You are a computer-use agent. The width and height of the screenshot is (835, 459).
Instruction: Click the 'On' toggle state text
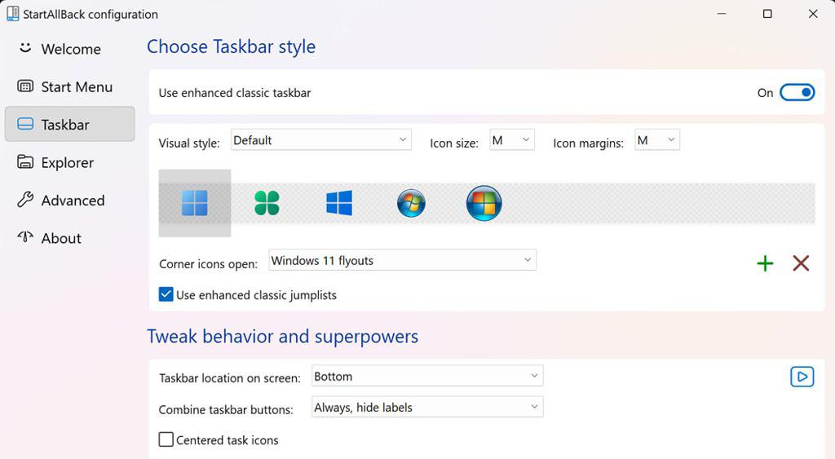765,93
